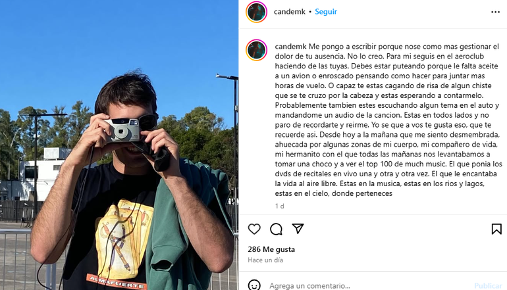The height and width of the screenshot is (290, 507).
Task: Open comments via the speech bubble icon
Action: (x=276, y=229)
